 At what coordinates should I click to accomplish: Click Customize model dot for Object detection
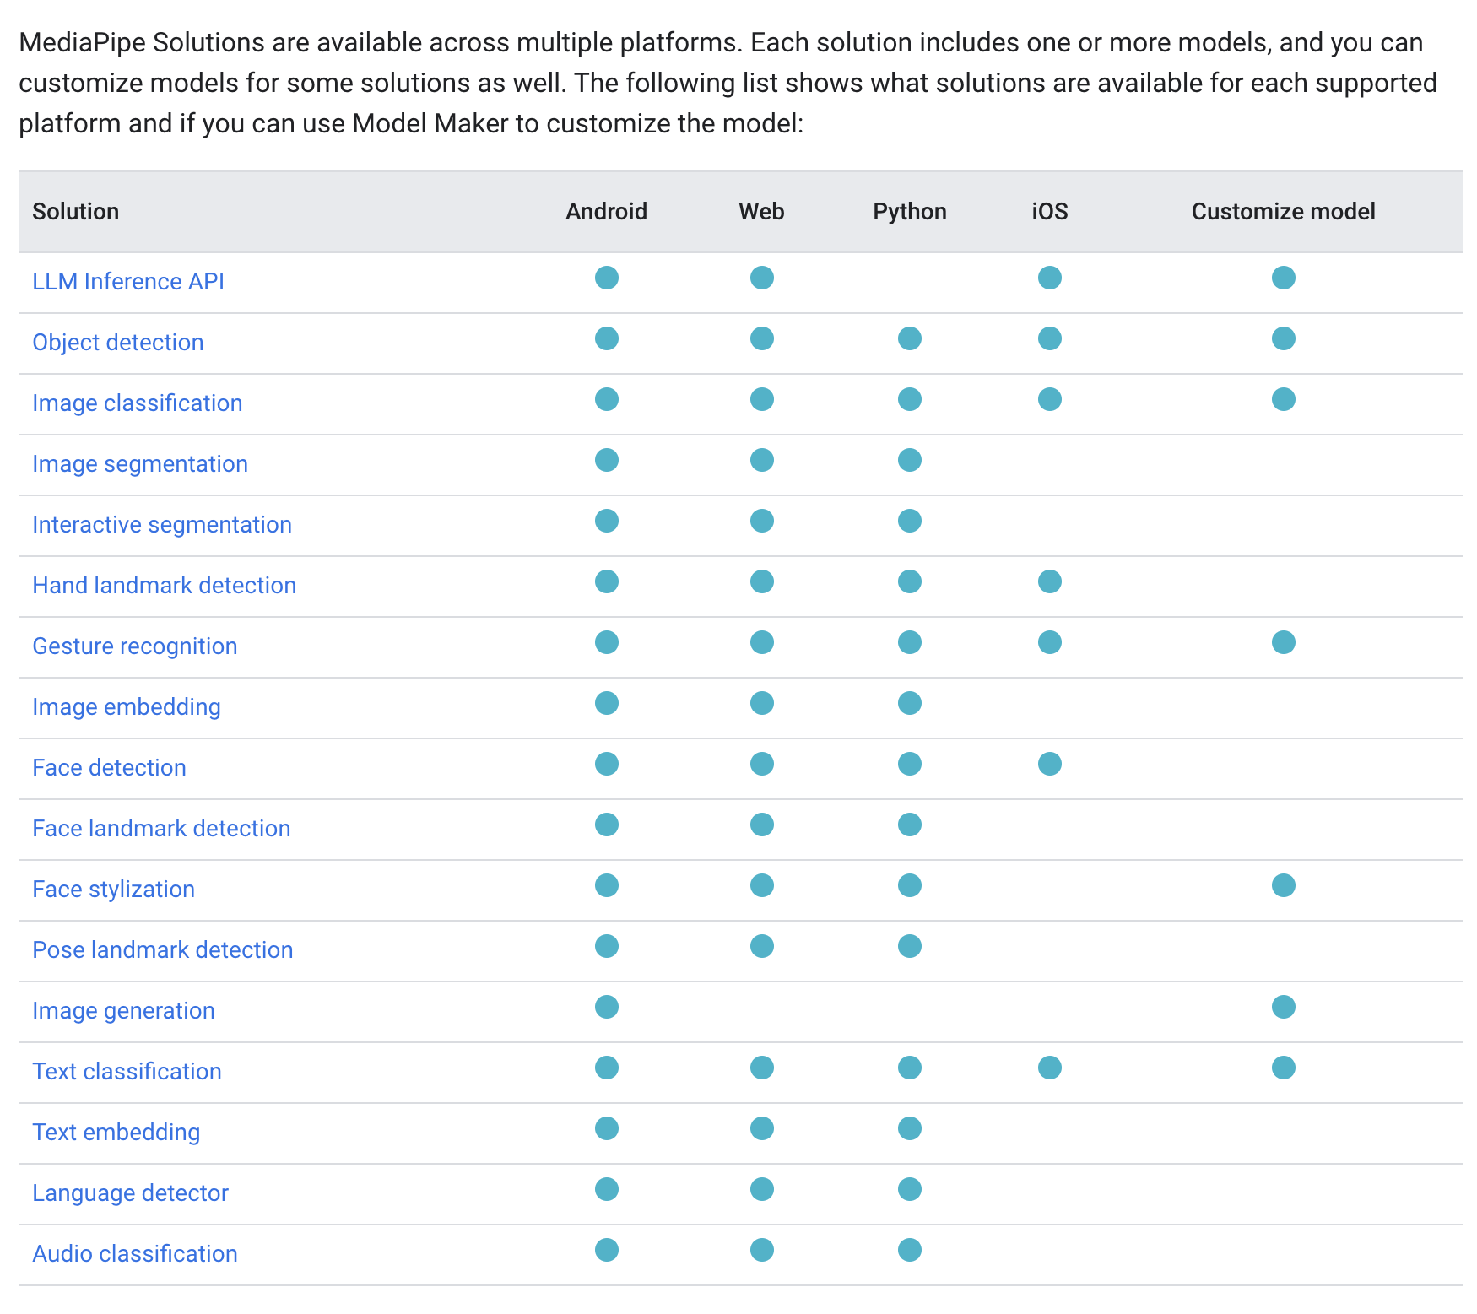1284,338
